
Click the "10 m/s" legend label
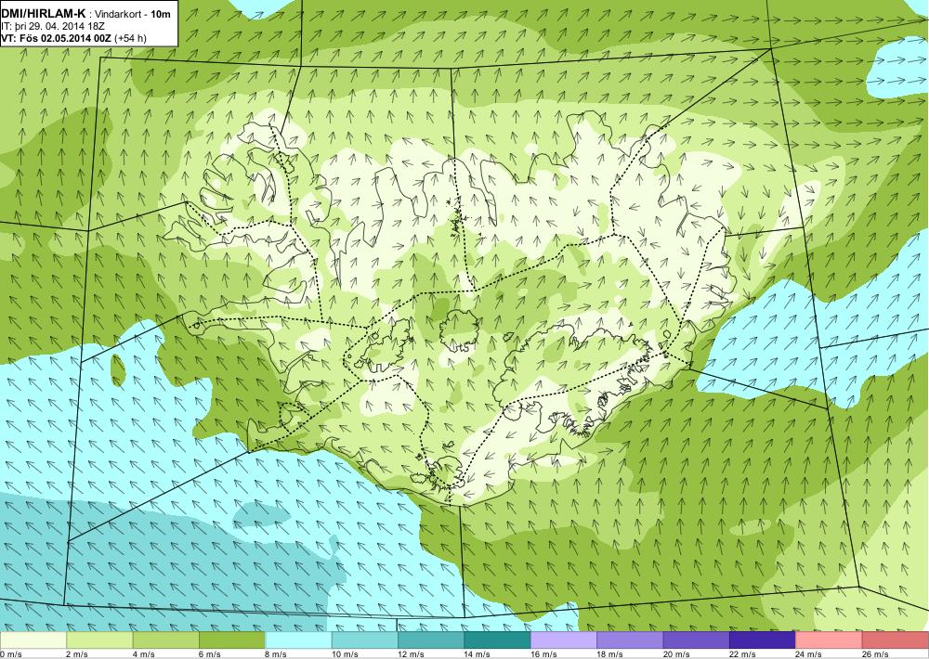tap(345, 653)
